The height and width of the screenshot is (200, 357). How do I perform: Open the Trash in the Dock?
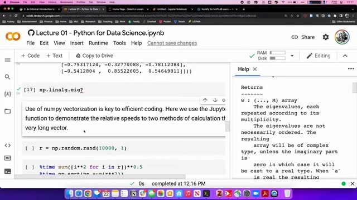pos(287,193)
